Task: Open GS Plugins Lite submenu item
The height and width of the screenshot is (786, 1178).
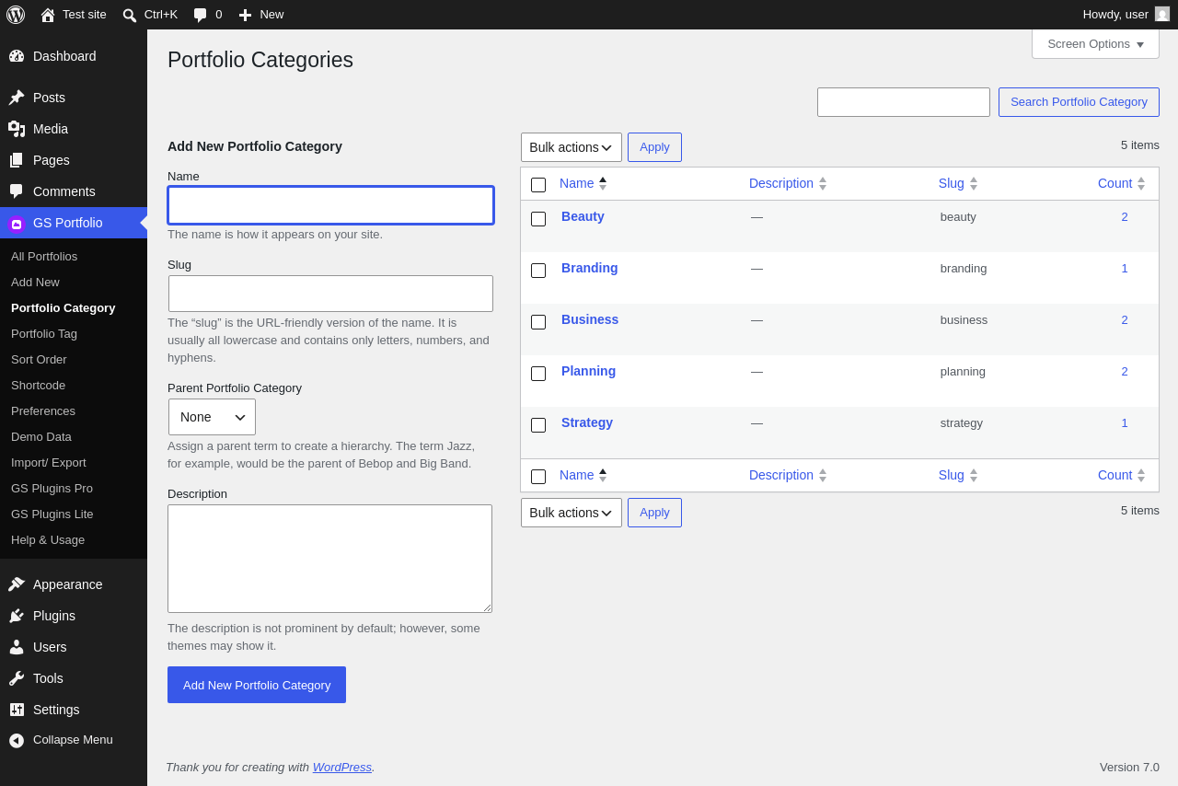Action: 52,514
